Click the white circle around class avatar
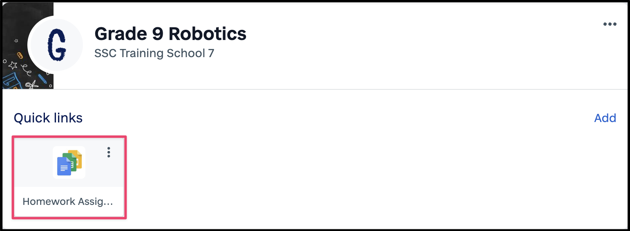The width and height of the screenshot is (630, 231). coord(55,45)
